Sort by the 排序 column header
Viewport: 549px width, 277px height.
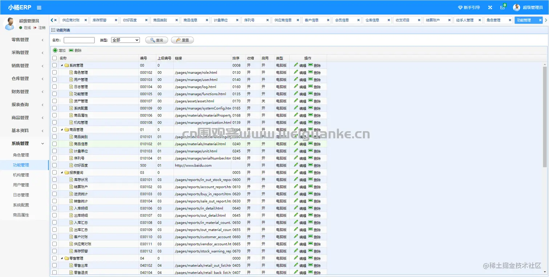tap(236, 58)
